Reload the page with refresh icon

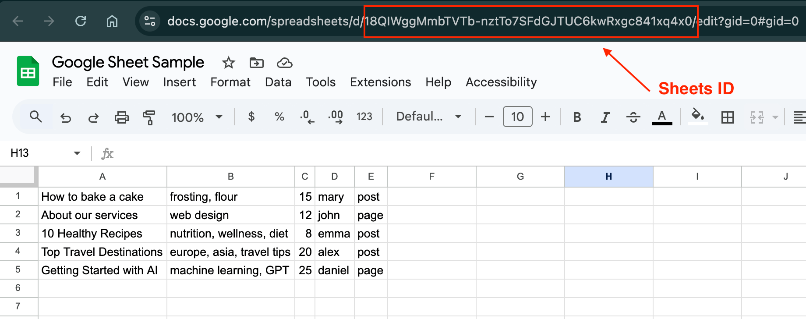81,21
